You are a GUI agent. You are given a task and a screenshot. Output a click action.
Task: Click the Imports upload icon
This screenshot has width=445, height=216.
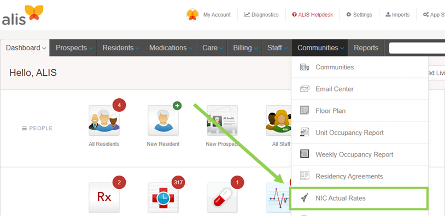[x=388, y=14]
